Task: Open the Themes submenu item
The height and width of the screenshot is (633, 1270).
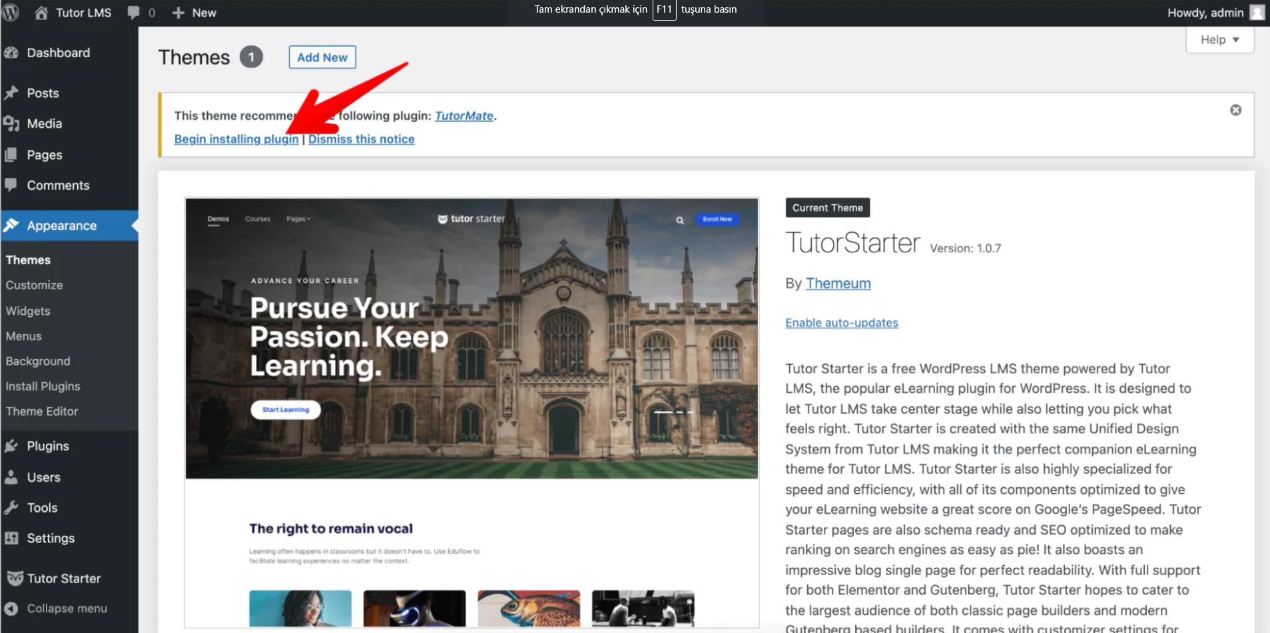Action: click(x=28, y=260)
